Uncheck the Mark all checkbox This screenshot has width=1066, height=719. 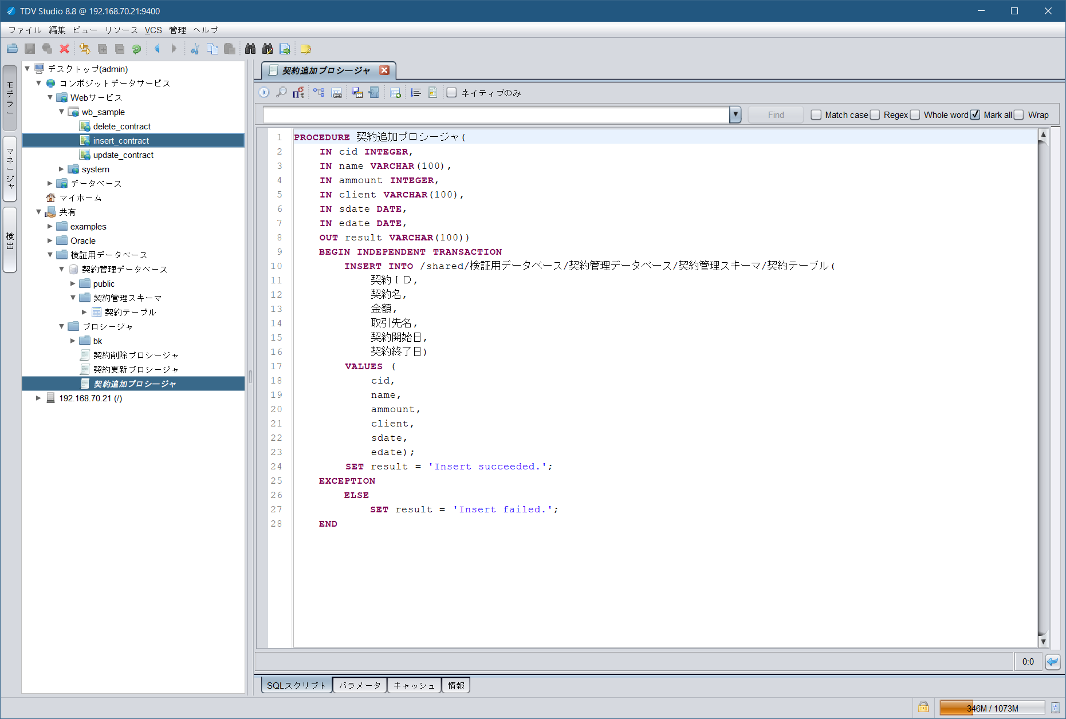tap(975, 115)
